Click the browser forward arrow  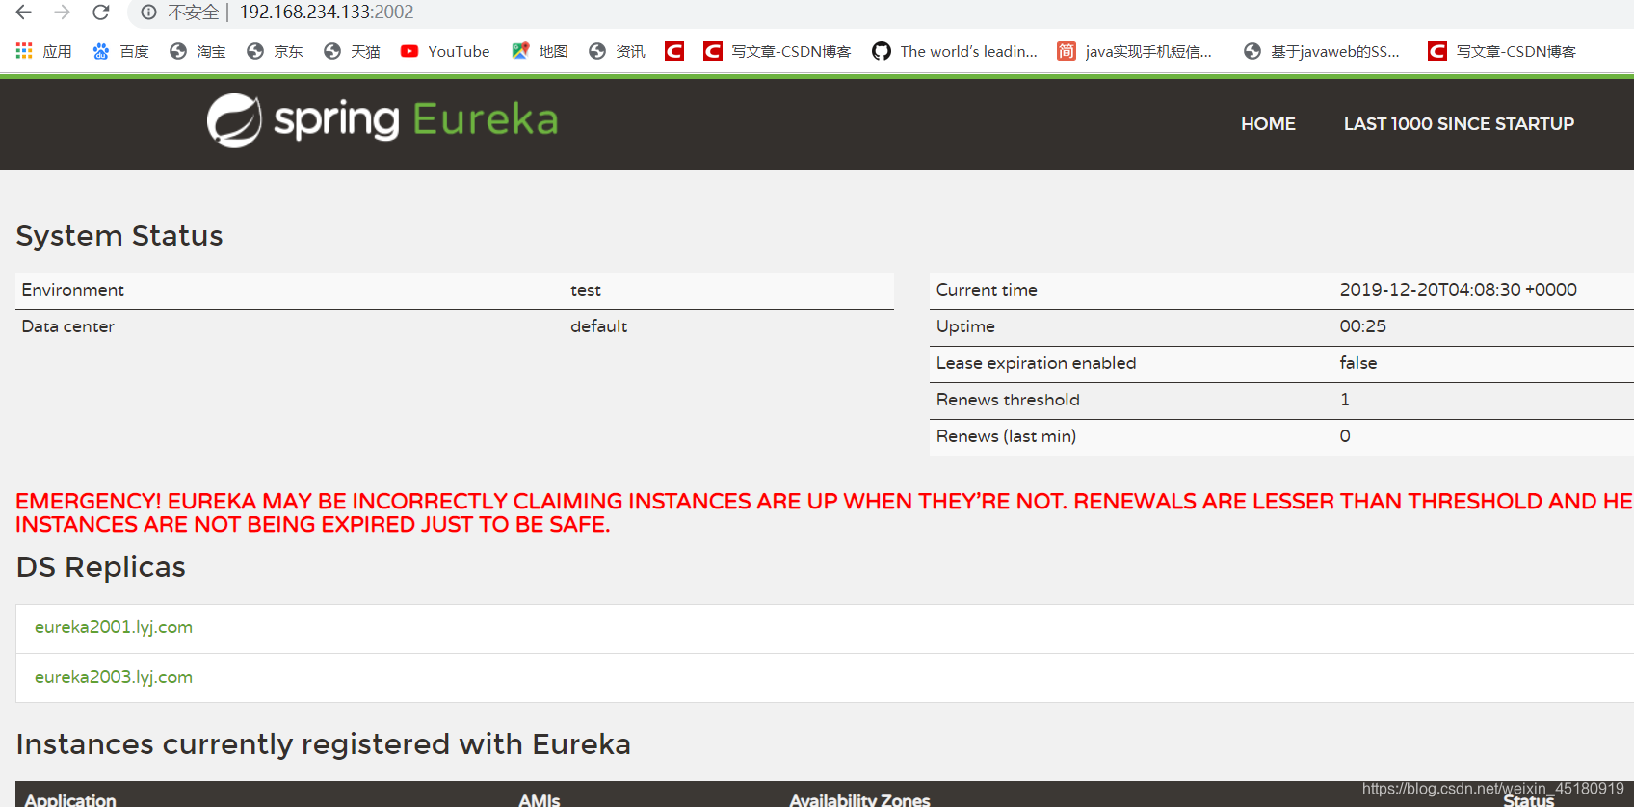pyautogui.click(x=63, y=13)
